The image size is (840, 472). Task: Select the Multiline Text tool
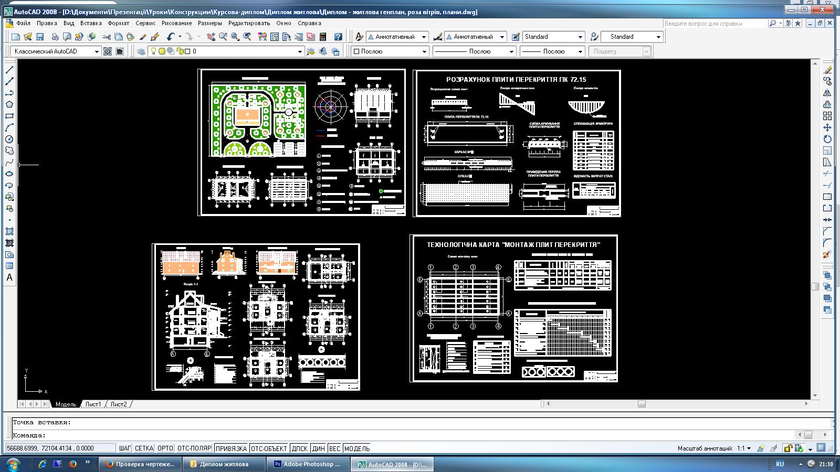[x=9, y=277]
